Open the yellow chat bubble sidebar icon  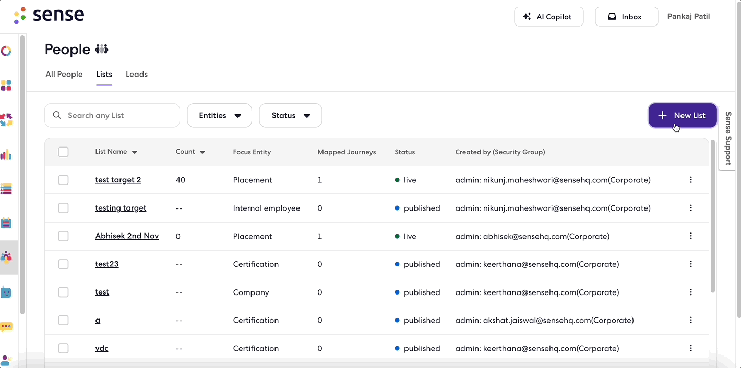coord(6,327)
